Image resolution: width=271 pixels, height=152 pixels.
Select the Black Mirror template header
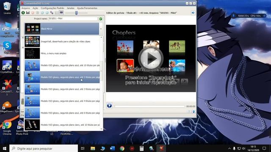pyautogui.click(x=62, y=29)
